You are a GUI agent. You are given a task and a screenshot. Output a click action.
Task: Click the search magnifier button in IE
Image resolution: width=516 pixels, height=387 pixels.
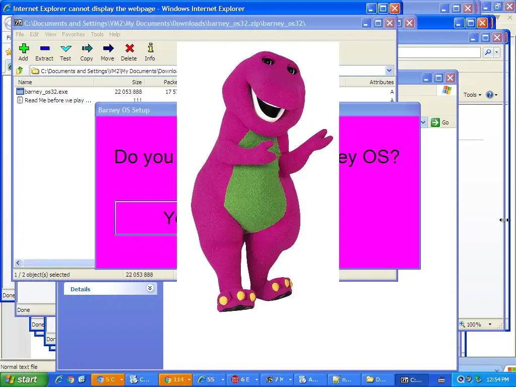488,52
